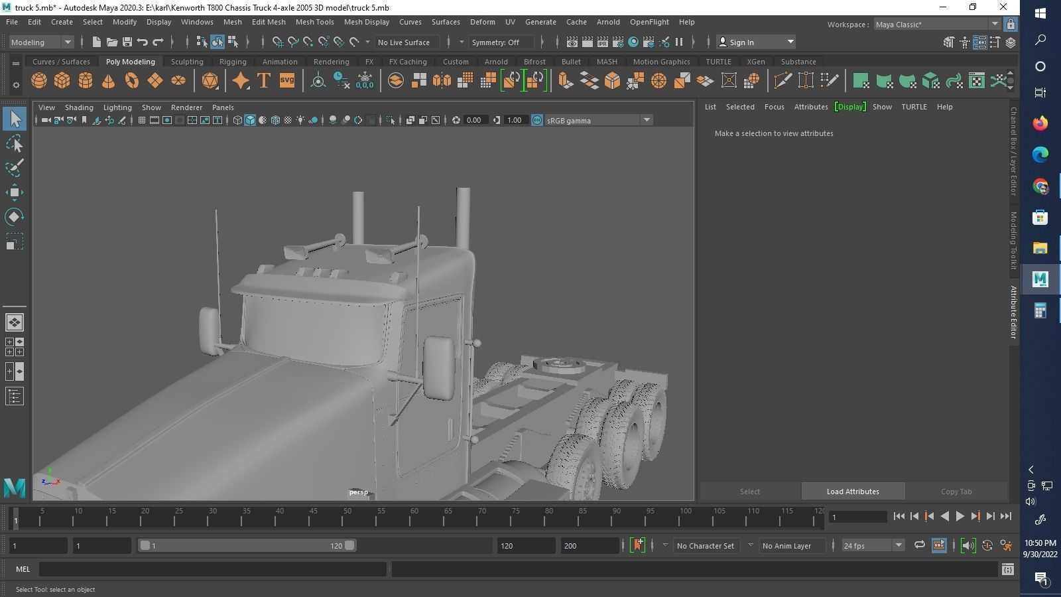Go to start of playback range
Viewport: 1061px width, 597px height.
coord(899,516)
